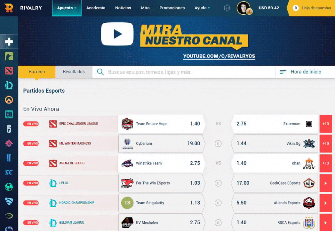Image resolution: width=335 pixels, height=231 pixels.
Task: Open the EPIC CHALLENGER LEAGUE tournament link
Action: coord(79,124)
